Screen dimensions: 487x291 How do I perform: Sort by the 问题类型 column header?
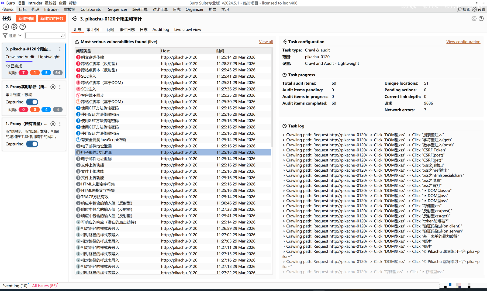118,51
